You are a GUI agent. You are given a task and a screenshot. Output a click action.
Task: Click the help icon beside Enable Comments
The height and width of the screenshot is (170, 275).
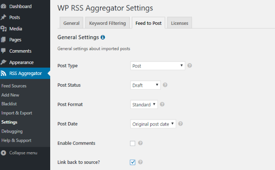click(x=140, y=143)
